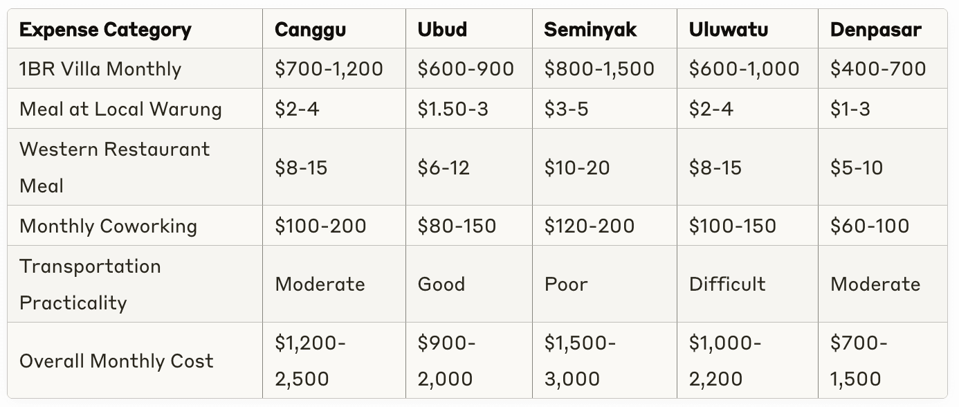Click Uluwatu transportation Difficult cell
Screen dimensions: 959x407
(727, 284)
